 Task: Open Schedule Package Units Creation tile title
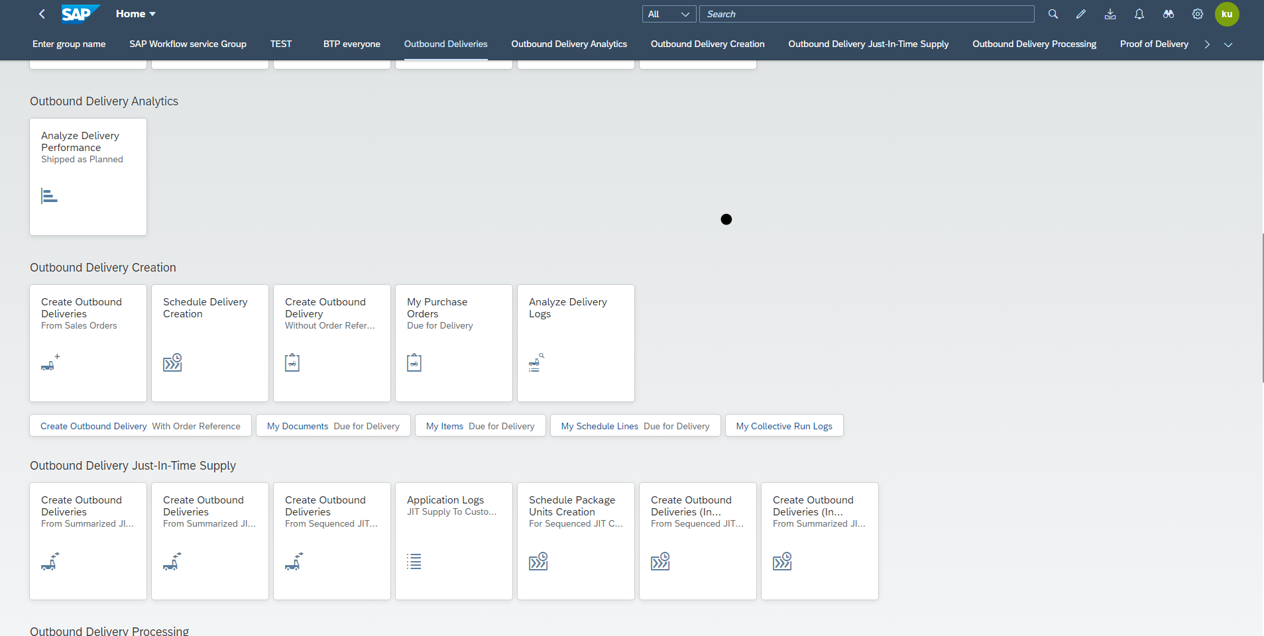[x=572, y=506]
